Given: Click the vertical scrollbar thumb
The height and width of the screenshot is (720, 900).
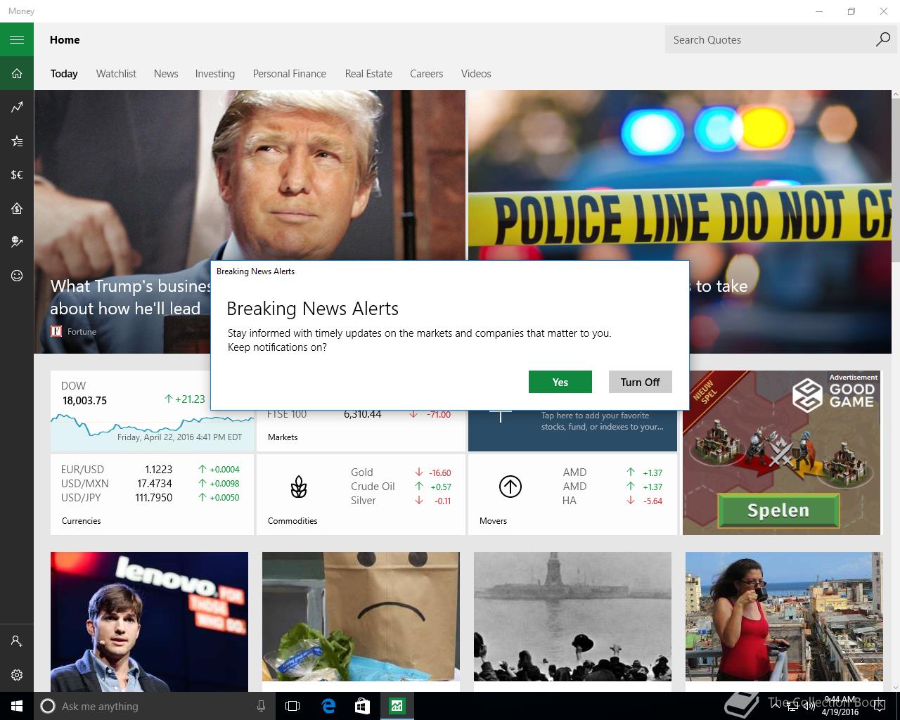Looking at the screenshot, I should click(x=896, y=179).
